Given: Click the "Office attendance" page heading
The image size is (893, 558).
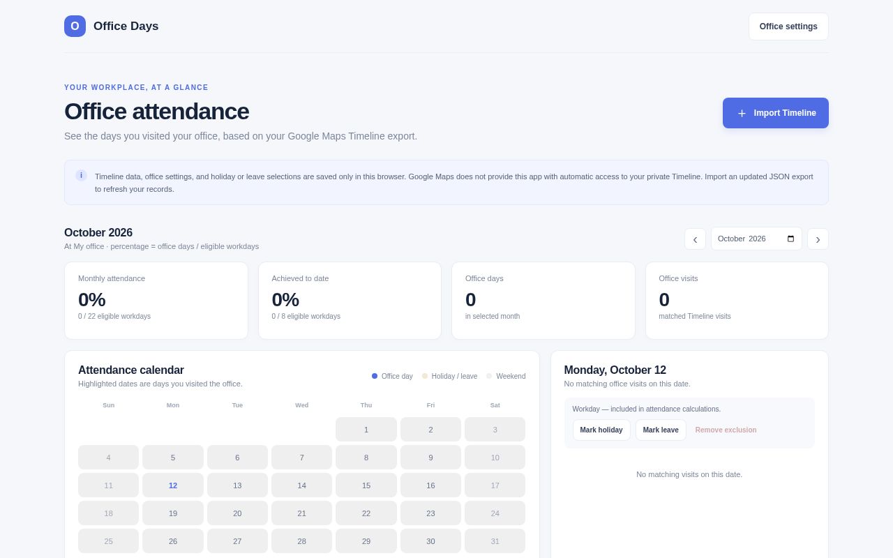Looking at the screenshot, I should [x=156, y=112].
